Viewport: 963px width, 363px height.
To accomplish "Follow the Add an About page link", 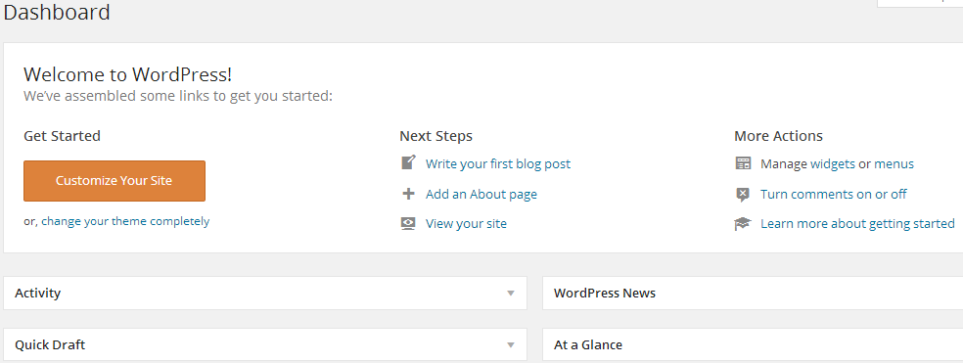I will 481,194.
